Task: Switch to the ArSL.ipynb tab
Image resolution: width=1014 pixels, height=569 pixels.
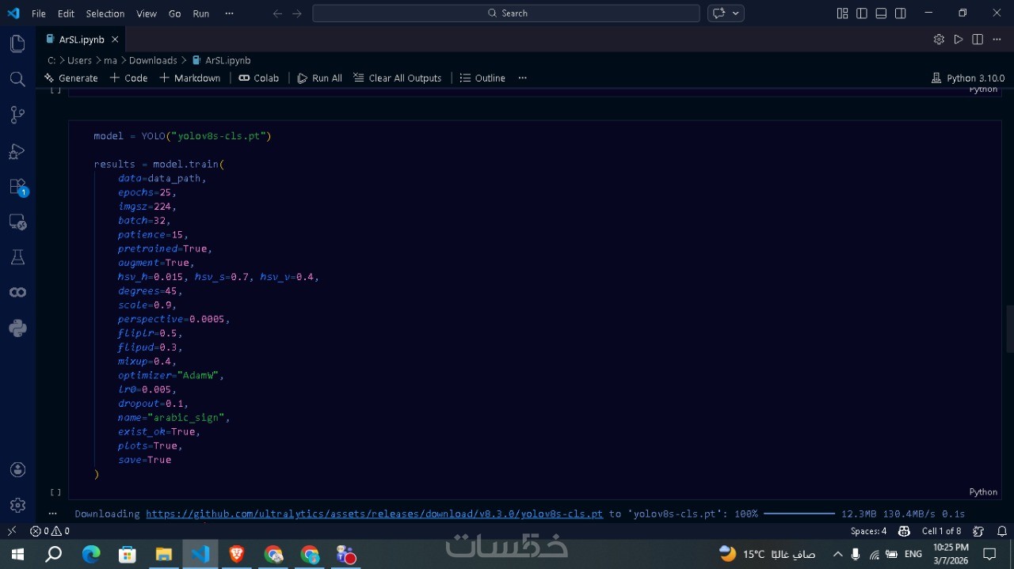Action: point(81,40)
